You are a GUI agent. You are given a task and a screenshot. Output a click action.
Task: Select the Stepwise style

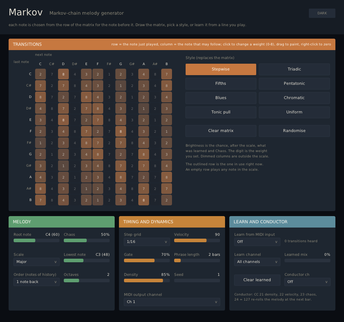pos(221,69)
